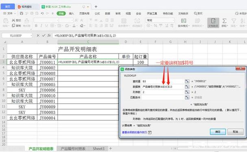
Task: Click the increase font size icon
Action: [x=76, y=20]
